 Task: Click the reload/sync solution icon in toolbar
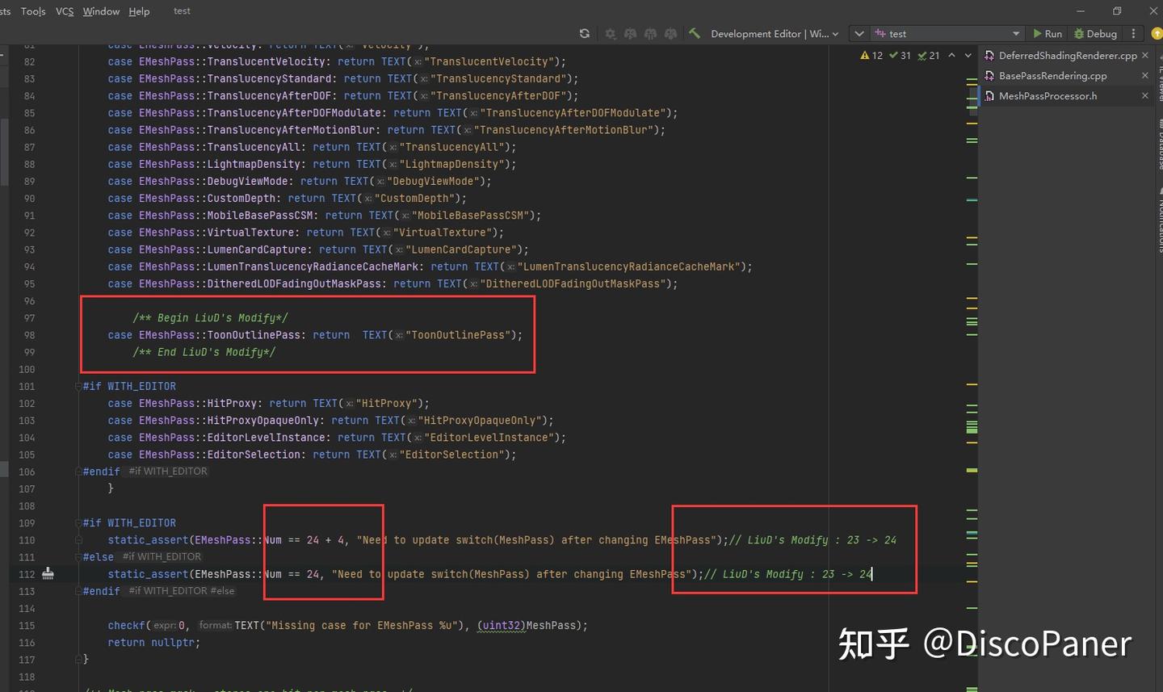(585, 34)
